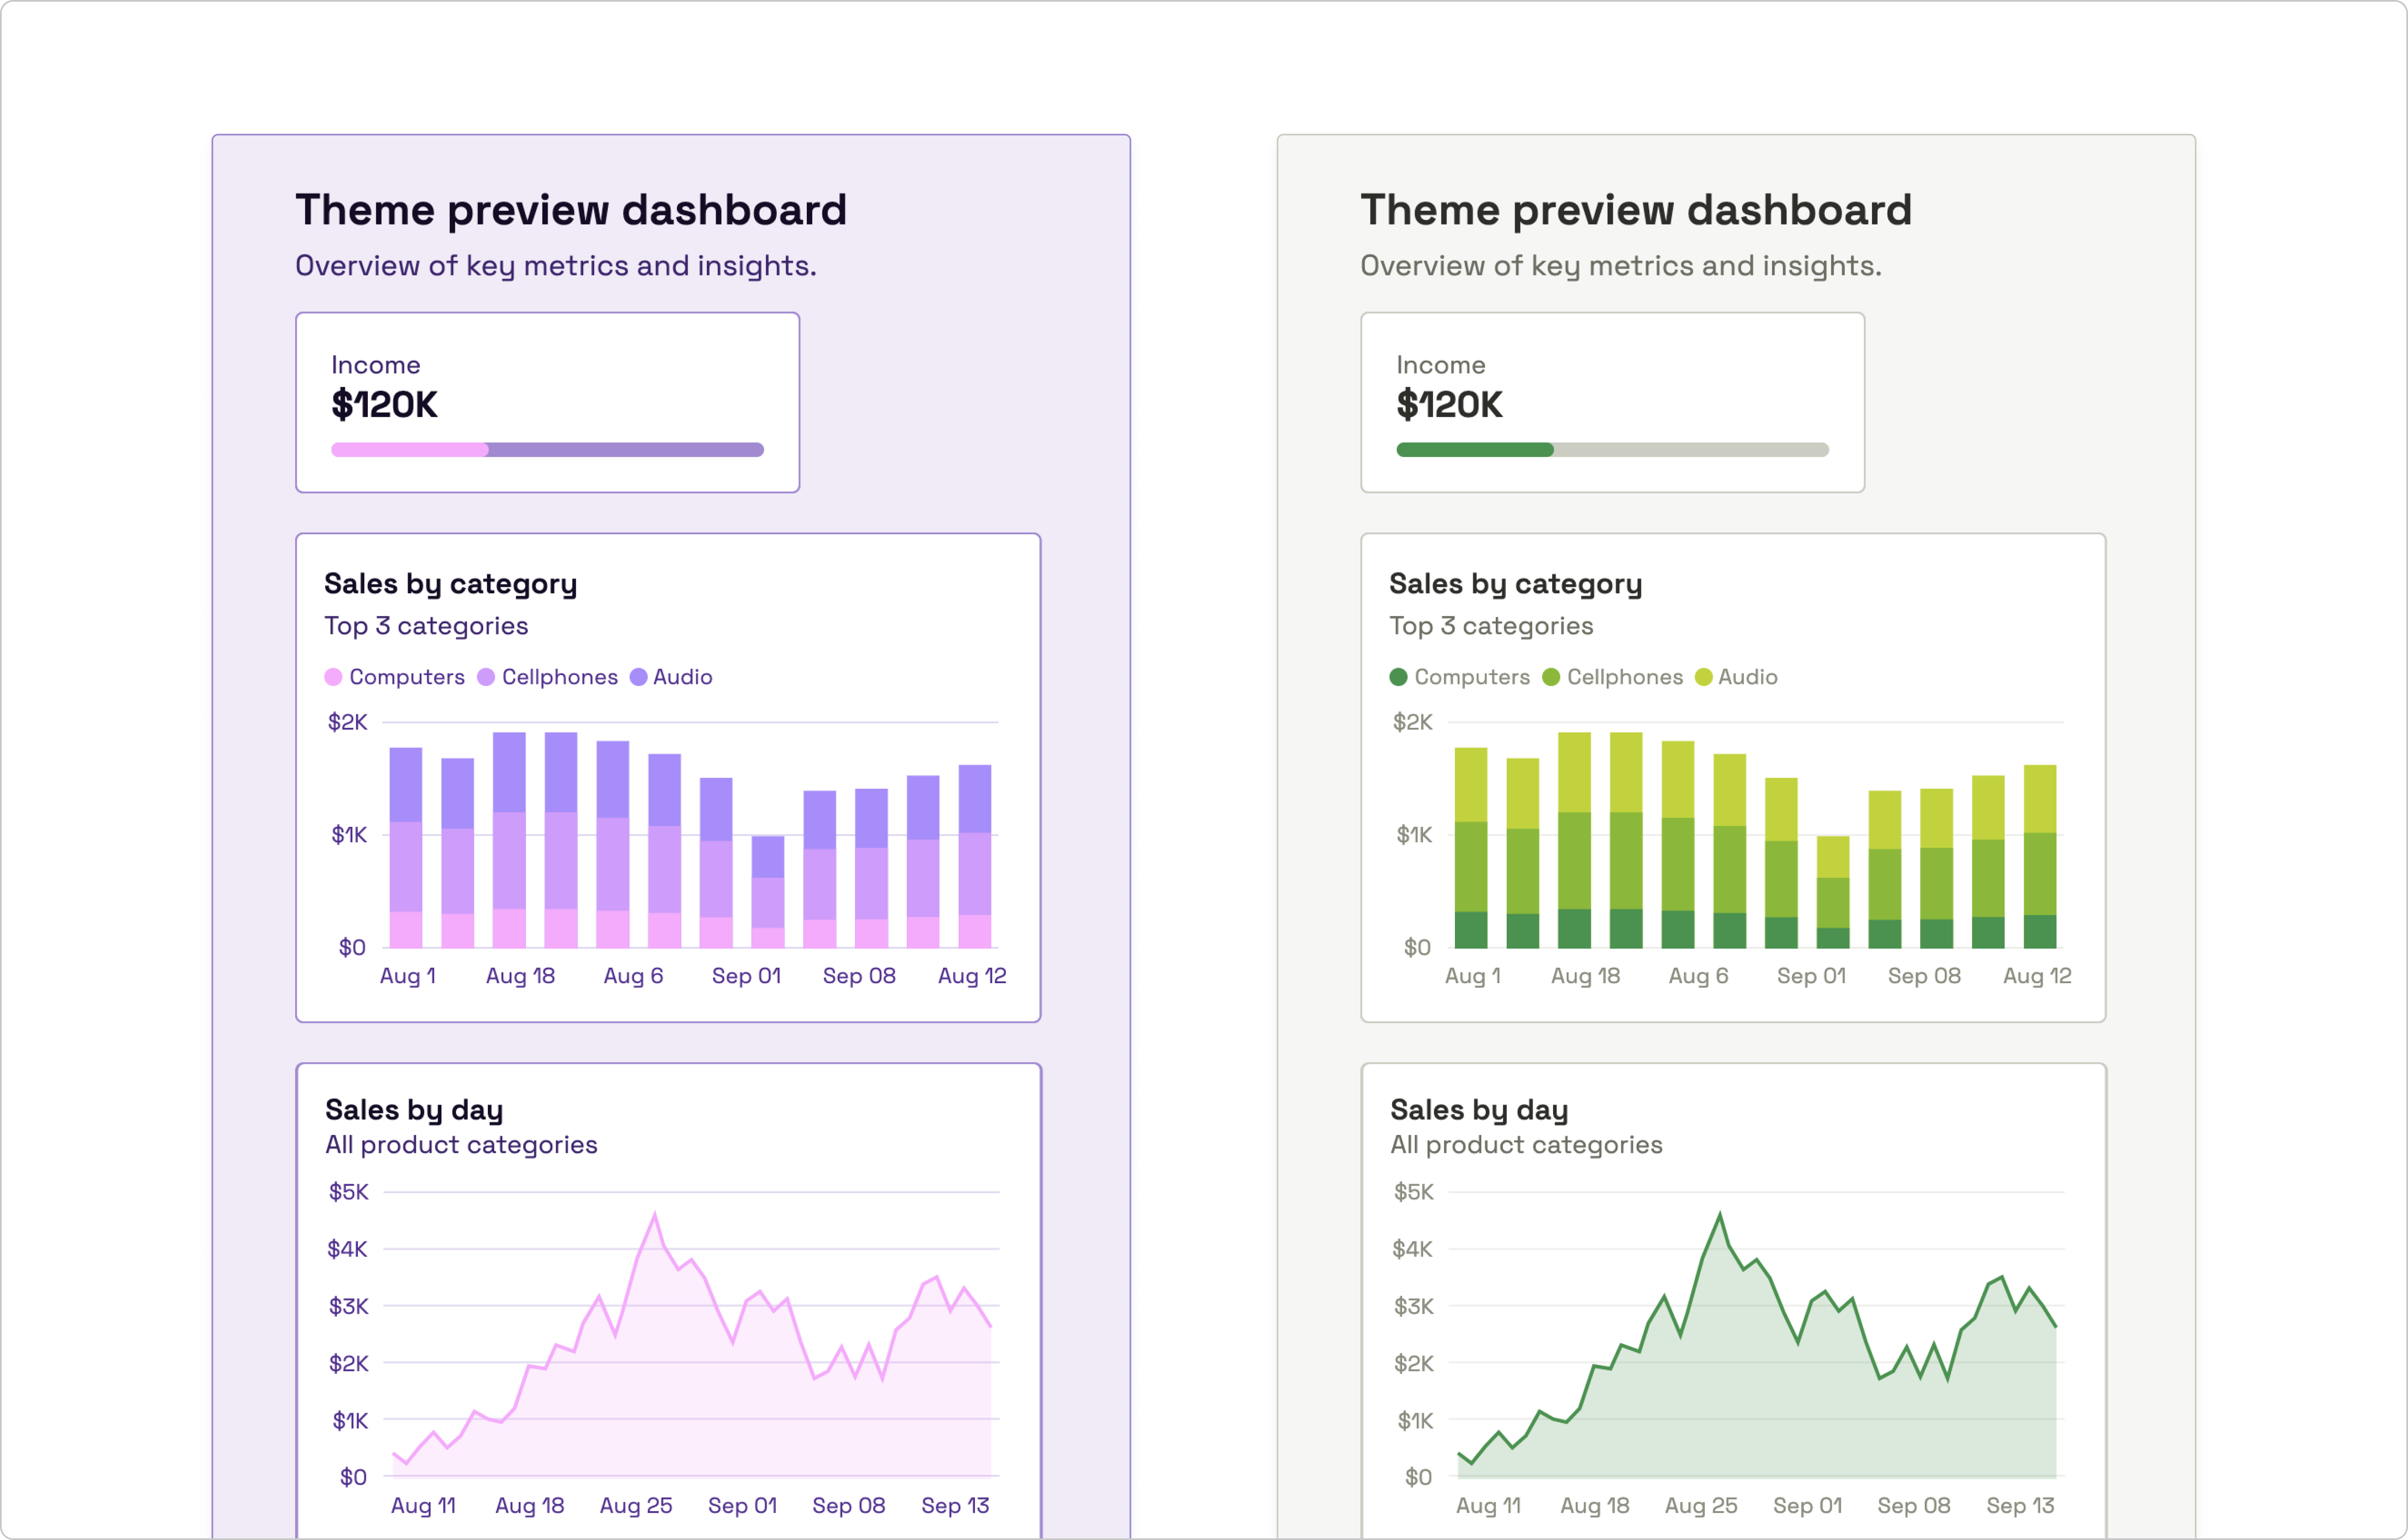Click the peak of purple Sales by day line

click(655, 1215)
